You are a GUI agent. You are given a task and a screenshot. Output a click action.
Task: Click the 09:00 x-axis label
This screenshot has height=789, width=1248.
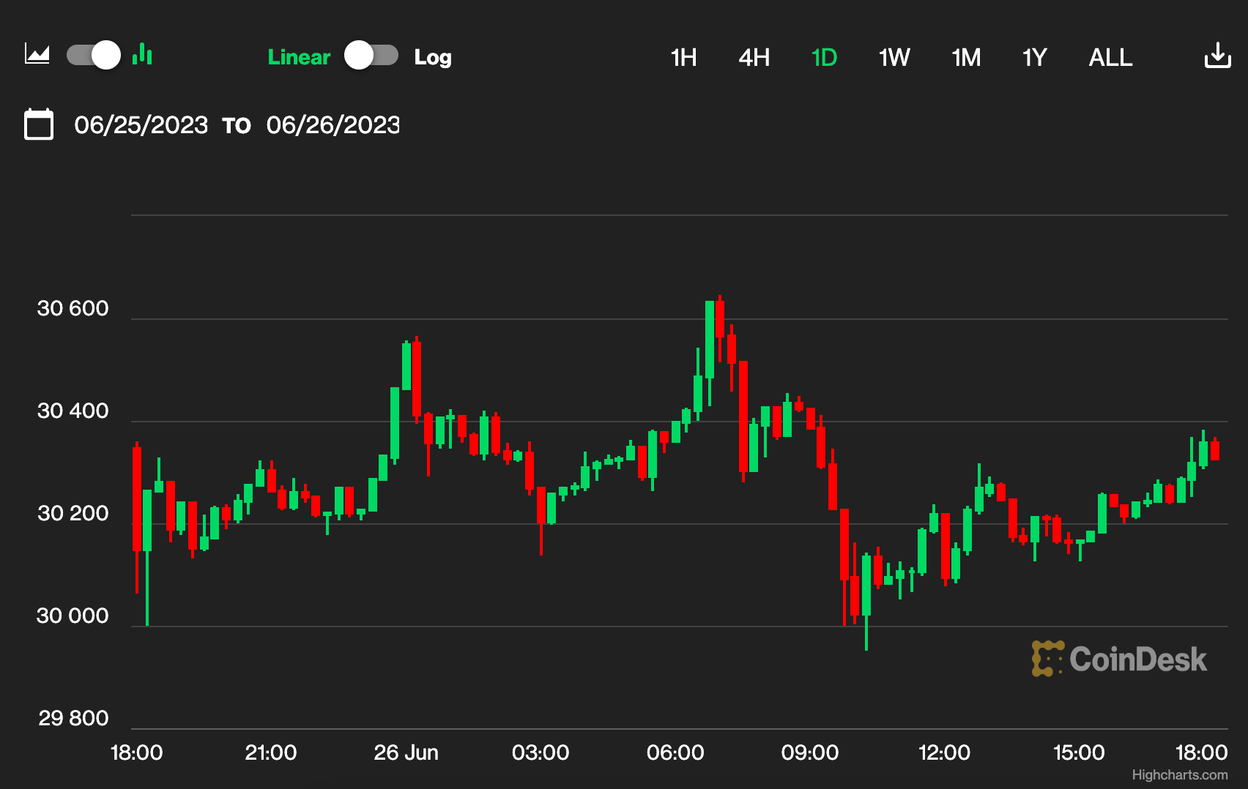810,752
